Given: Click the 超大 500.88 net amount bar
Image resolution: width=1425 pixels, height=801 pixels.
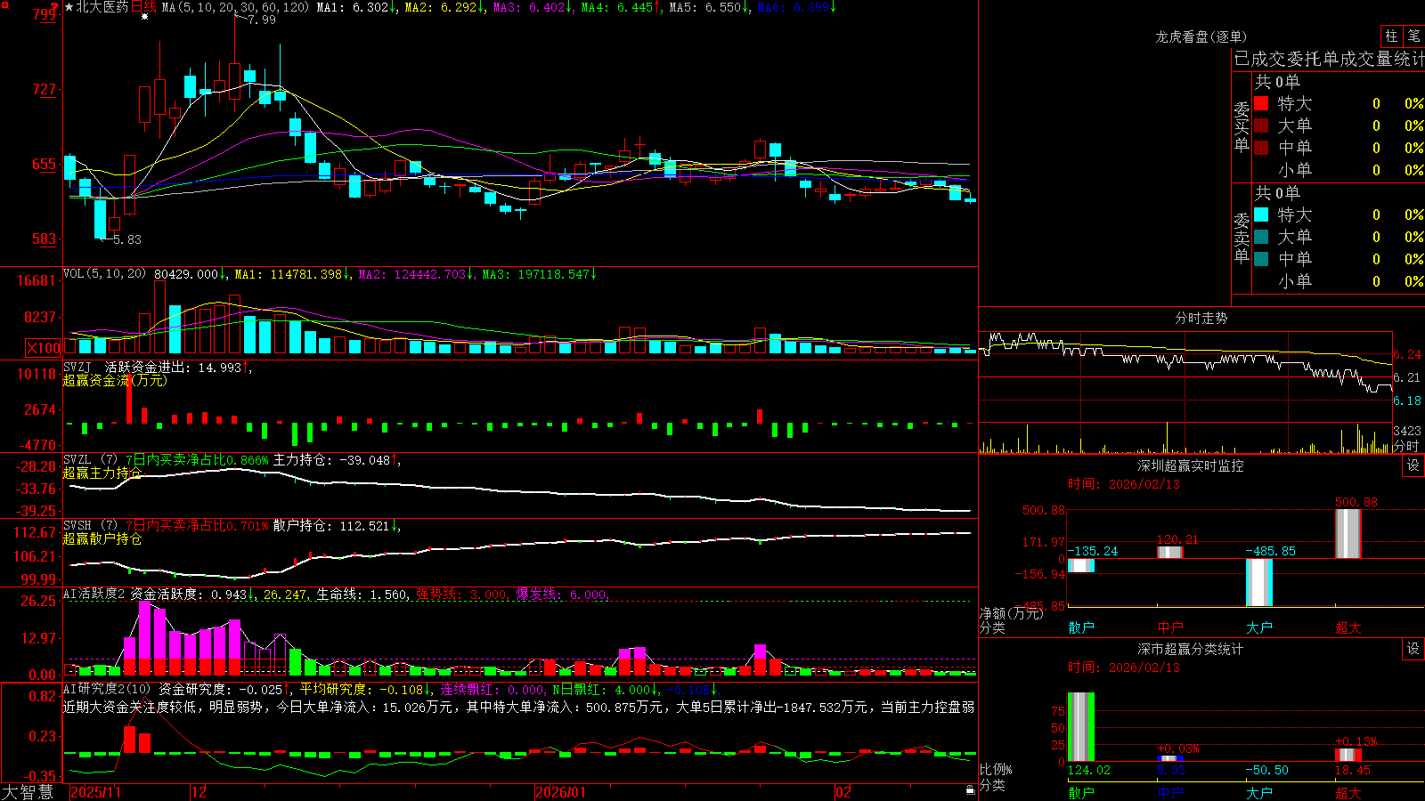Looking at the screenshot, I should [x=1348, y=534].
